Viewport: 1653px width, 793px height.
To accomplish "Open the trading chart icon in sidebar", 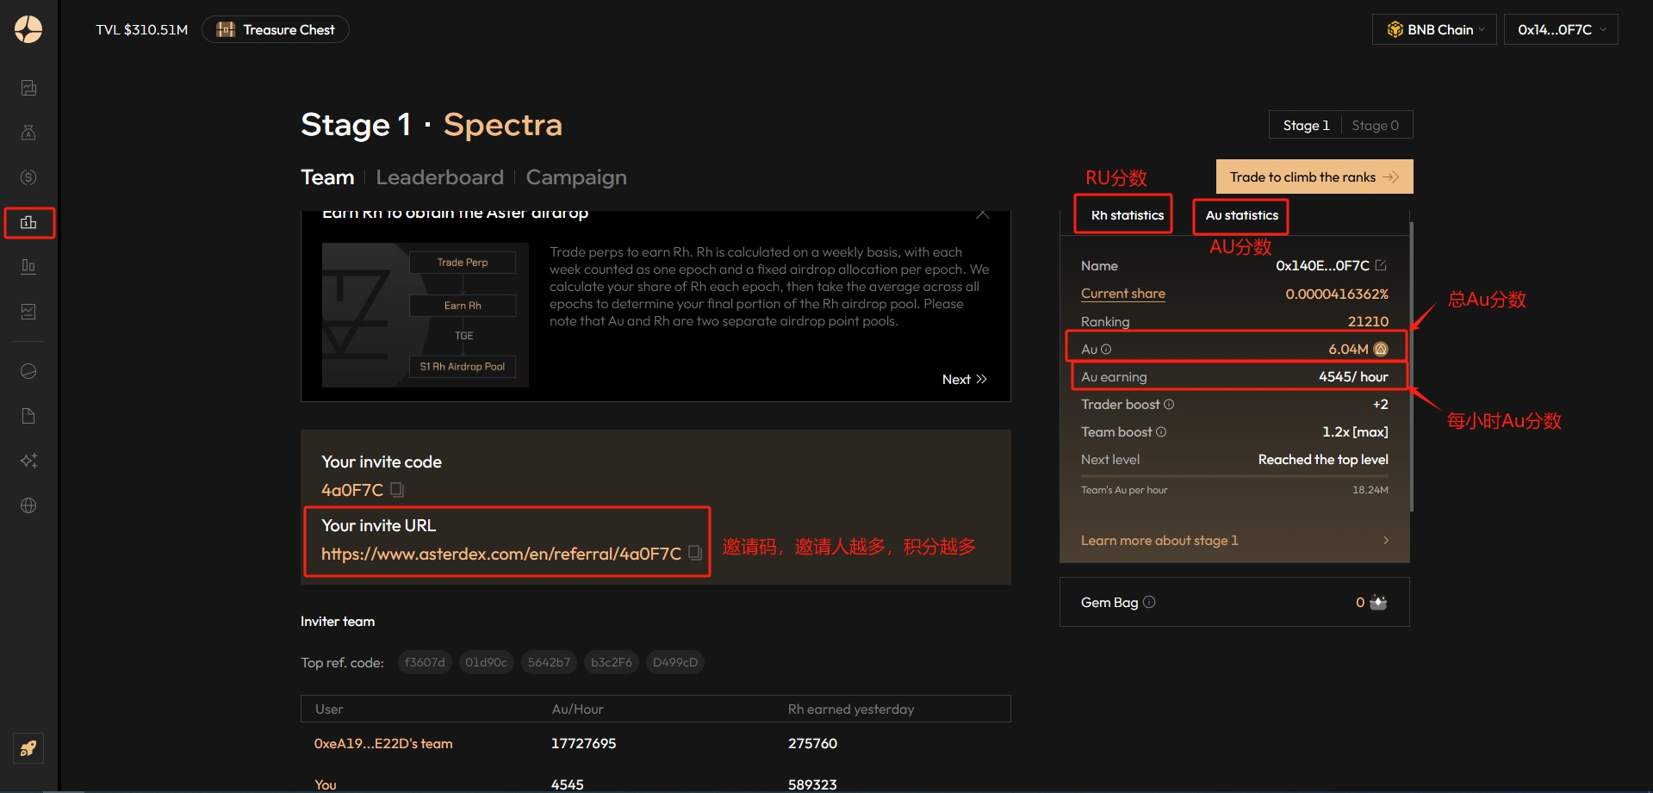I will pos(28,88).
